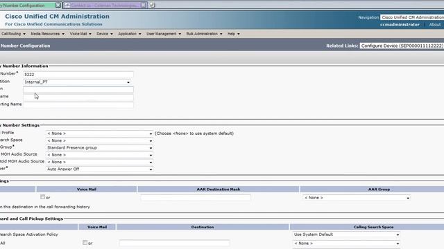Open the AAR Group dropdown
The width and height of the screenshot is (444, 249).
[x=357, y=198]
